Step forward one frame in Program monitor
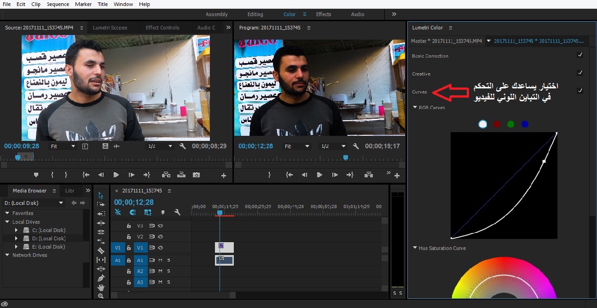Viewport: 597px width, 308px height. coord(335,175)
